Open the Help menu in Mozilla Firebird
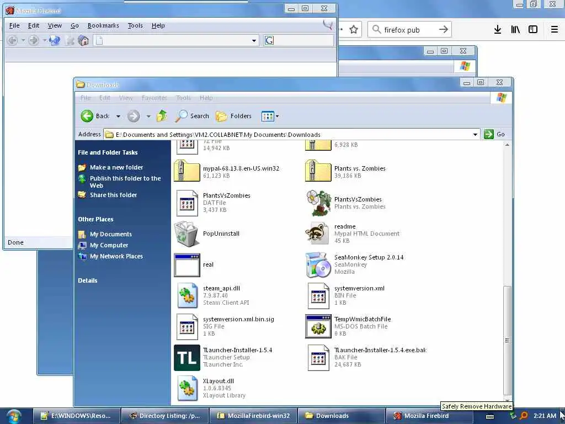This screenshot has height=424, width=565. pyautogui.click(x=158, y=25)
